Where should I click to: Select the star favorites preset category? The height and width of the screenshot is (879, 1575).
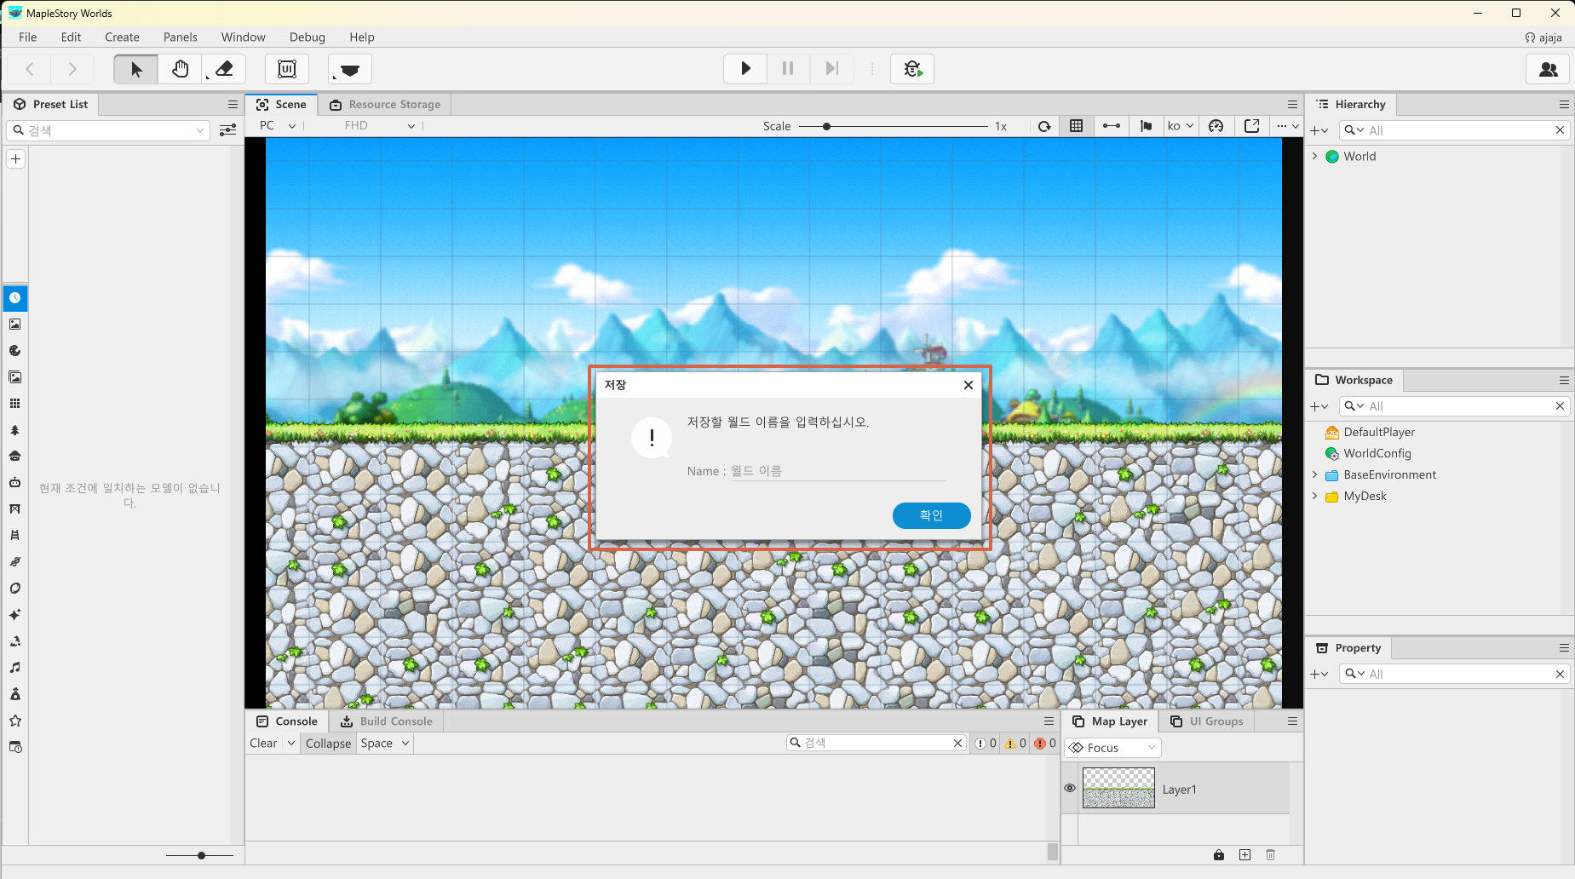pyautogui.click(x=15, y=721)
